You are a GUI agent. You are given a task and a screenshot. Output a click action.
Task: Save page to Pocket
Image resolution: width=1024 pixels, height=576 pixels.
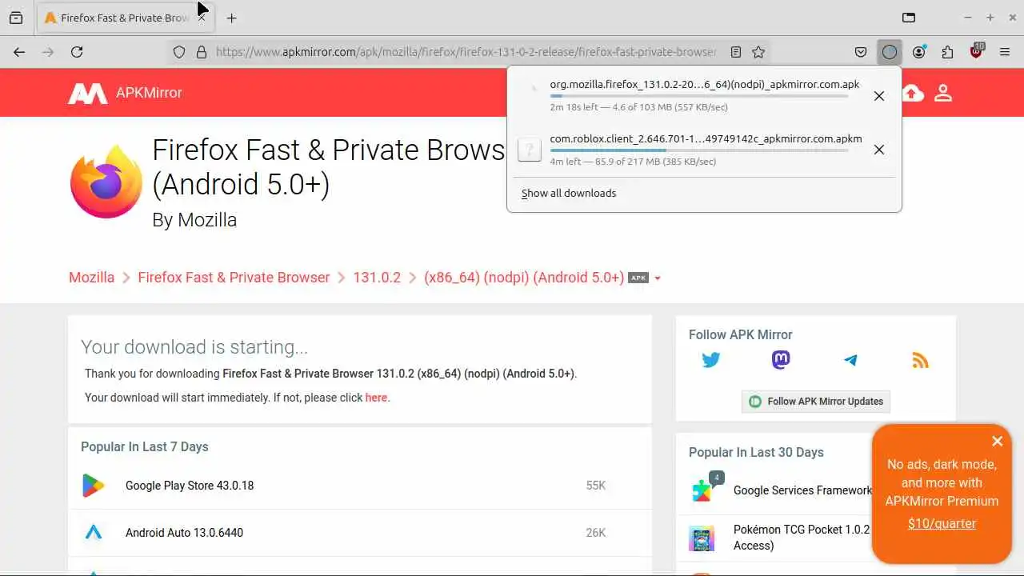[x=861, y=52]
